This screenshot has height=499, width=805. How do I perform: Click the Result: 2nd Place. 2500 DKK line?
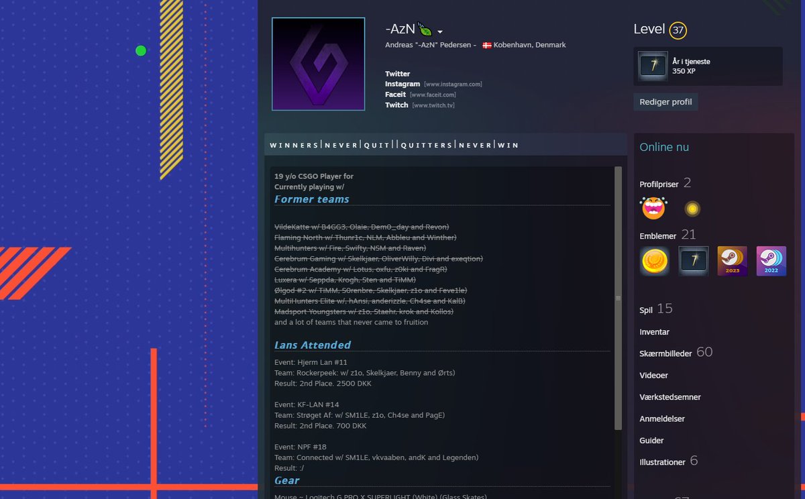[323, 384]
